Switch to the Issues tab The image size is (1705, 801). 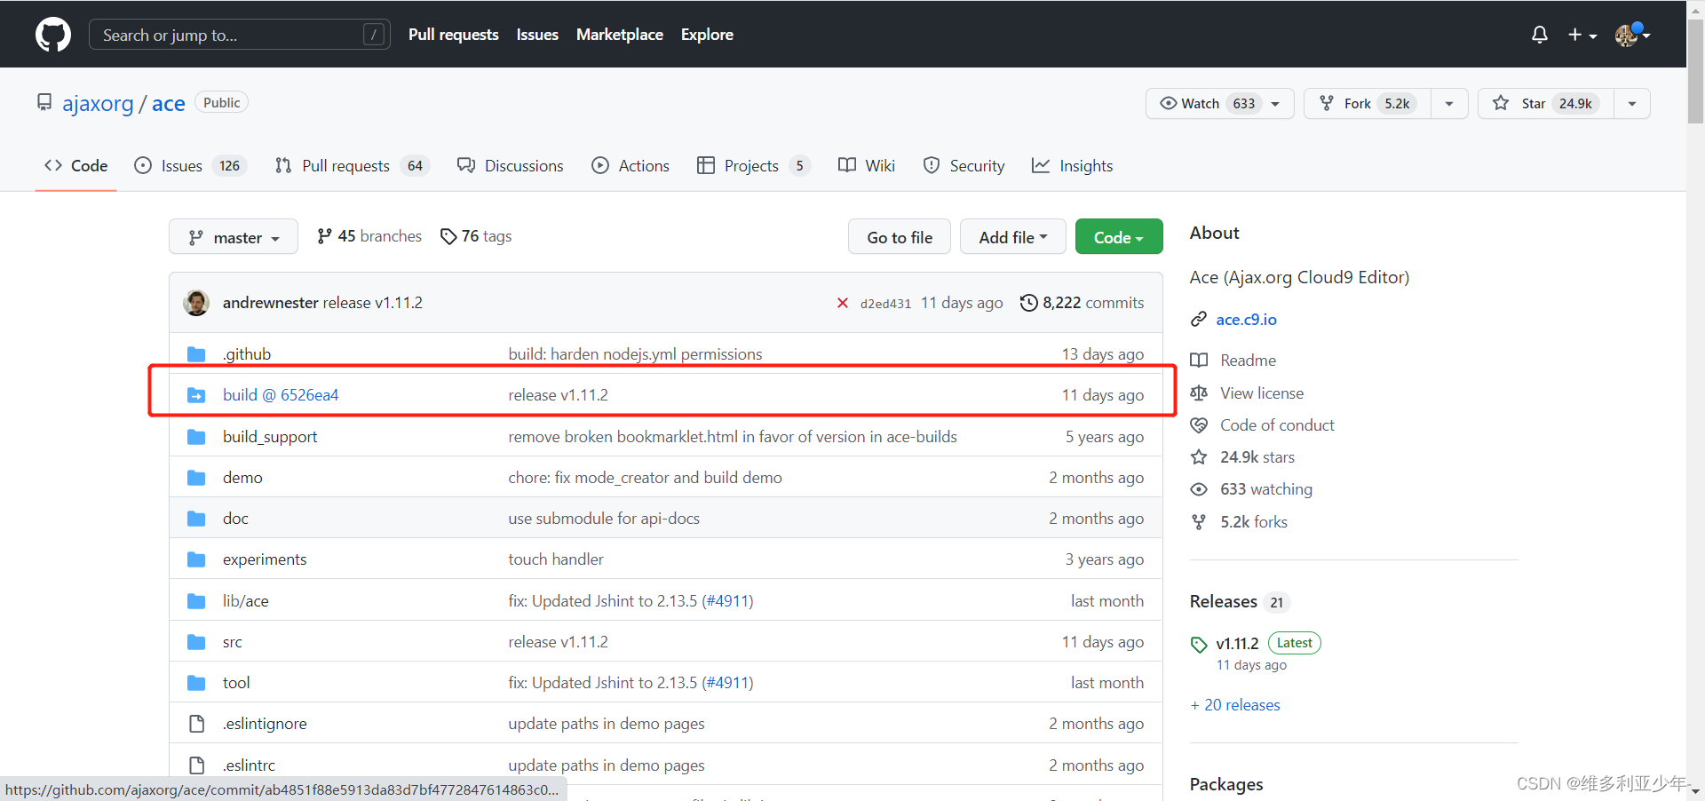[x=180, y=165]
